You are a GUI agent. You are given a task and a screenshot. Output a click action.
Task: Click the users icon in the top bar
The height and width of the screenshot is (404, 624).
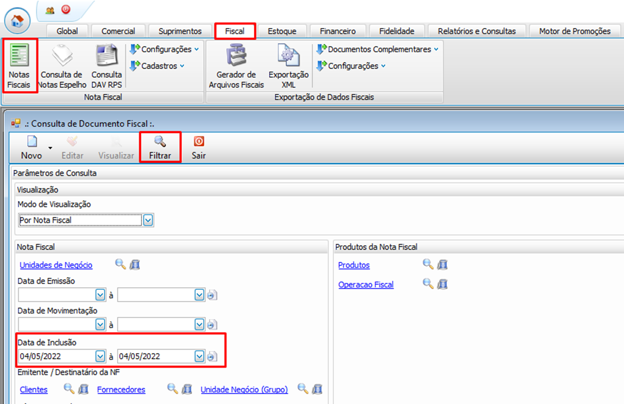pos(50,10)
